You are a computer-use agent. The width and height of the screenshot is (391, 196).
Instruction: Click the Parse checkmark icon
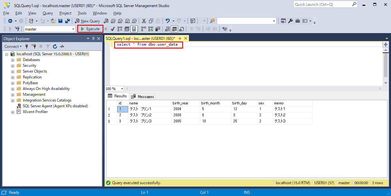113,29
